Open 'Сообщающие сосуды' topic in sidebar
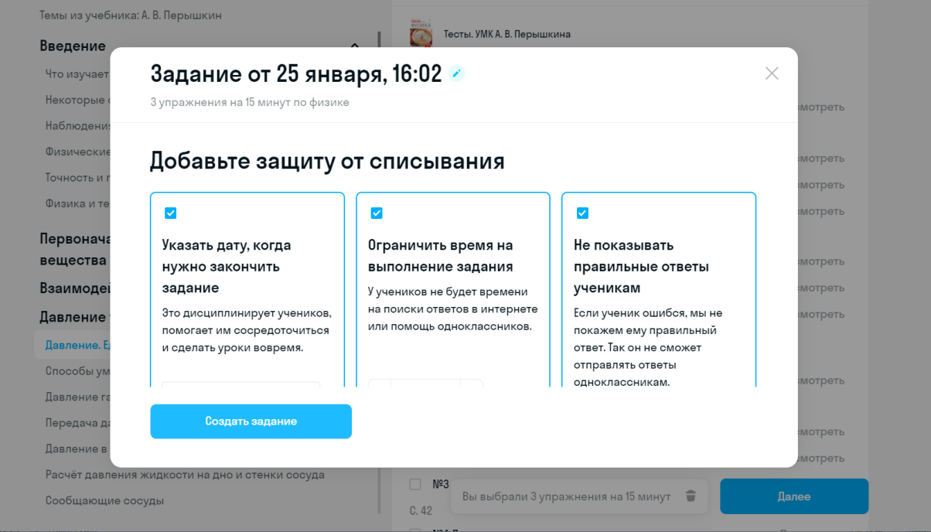This screenshot has width=931, height=532. coord(104,500)
